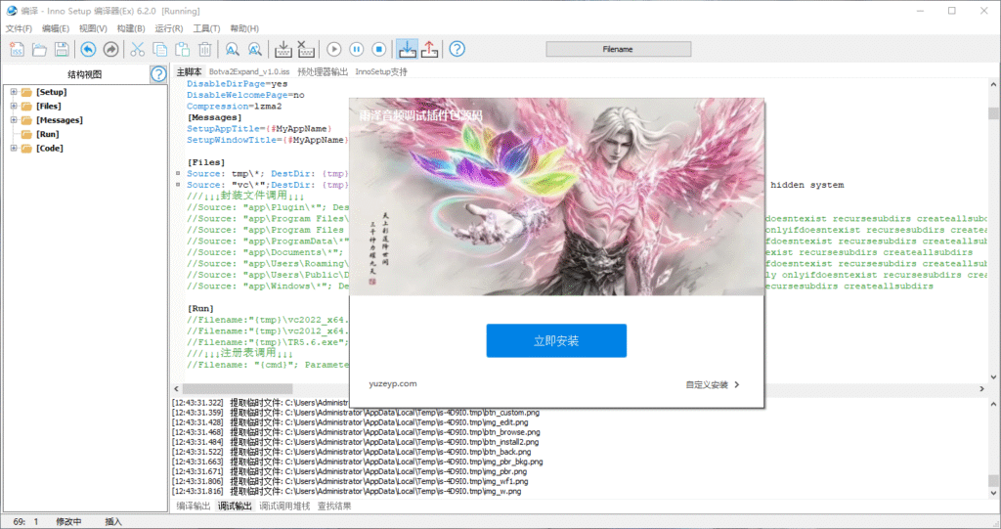Image resolution: width=1001 pixels, height=529 pixels.
Task: Switch to Botva2Expand_v1.0.iss tab
Action: pos(249,71)
